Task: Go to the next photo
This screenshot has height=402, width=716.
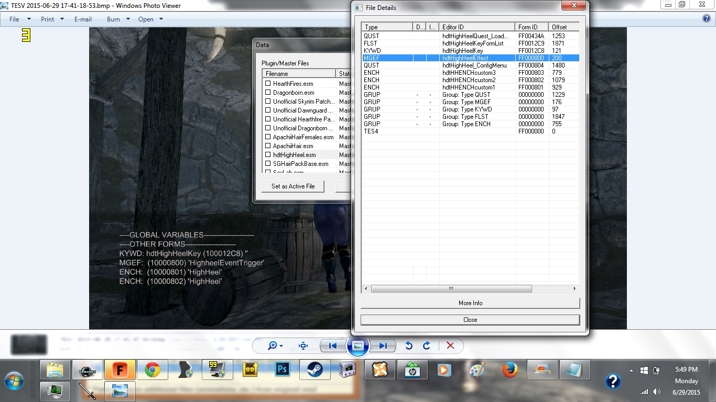Action: 383,345
